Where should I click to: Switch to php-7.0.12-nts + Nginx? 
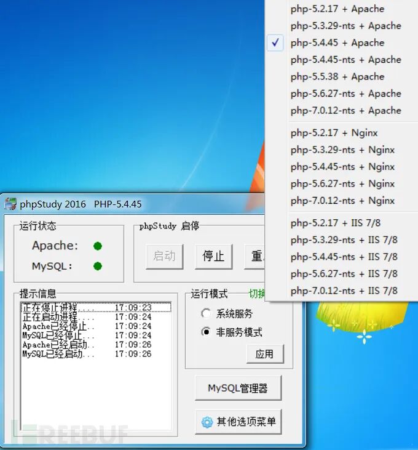pos(341,201)
